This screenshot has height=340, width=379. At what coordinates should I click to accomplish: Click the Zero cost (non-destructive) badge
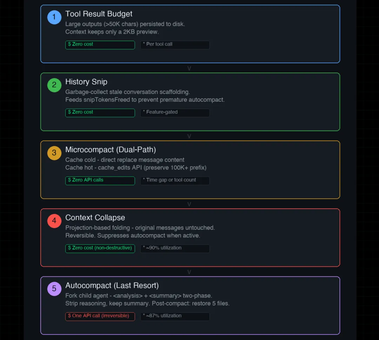[x=100, y=248]
